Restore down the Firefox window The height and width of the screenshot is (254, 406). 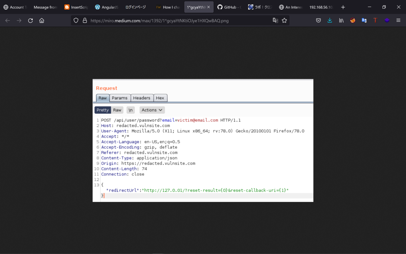(x=384, y=7)
